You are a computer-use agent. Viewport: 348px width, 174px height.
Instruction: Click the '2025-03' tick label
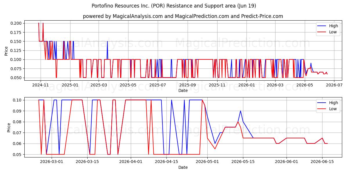[98, 85]
